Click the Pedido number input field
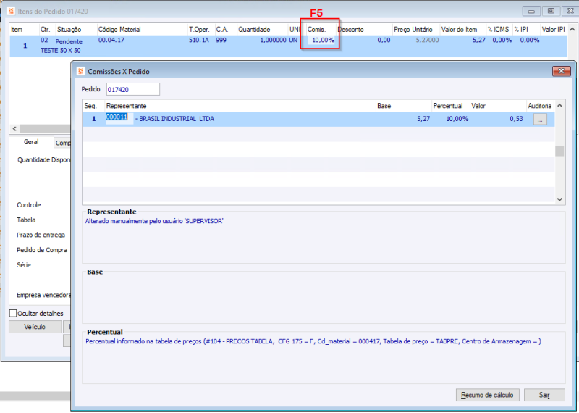Screen dimensions: 579x413 [x=133, y=89]
